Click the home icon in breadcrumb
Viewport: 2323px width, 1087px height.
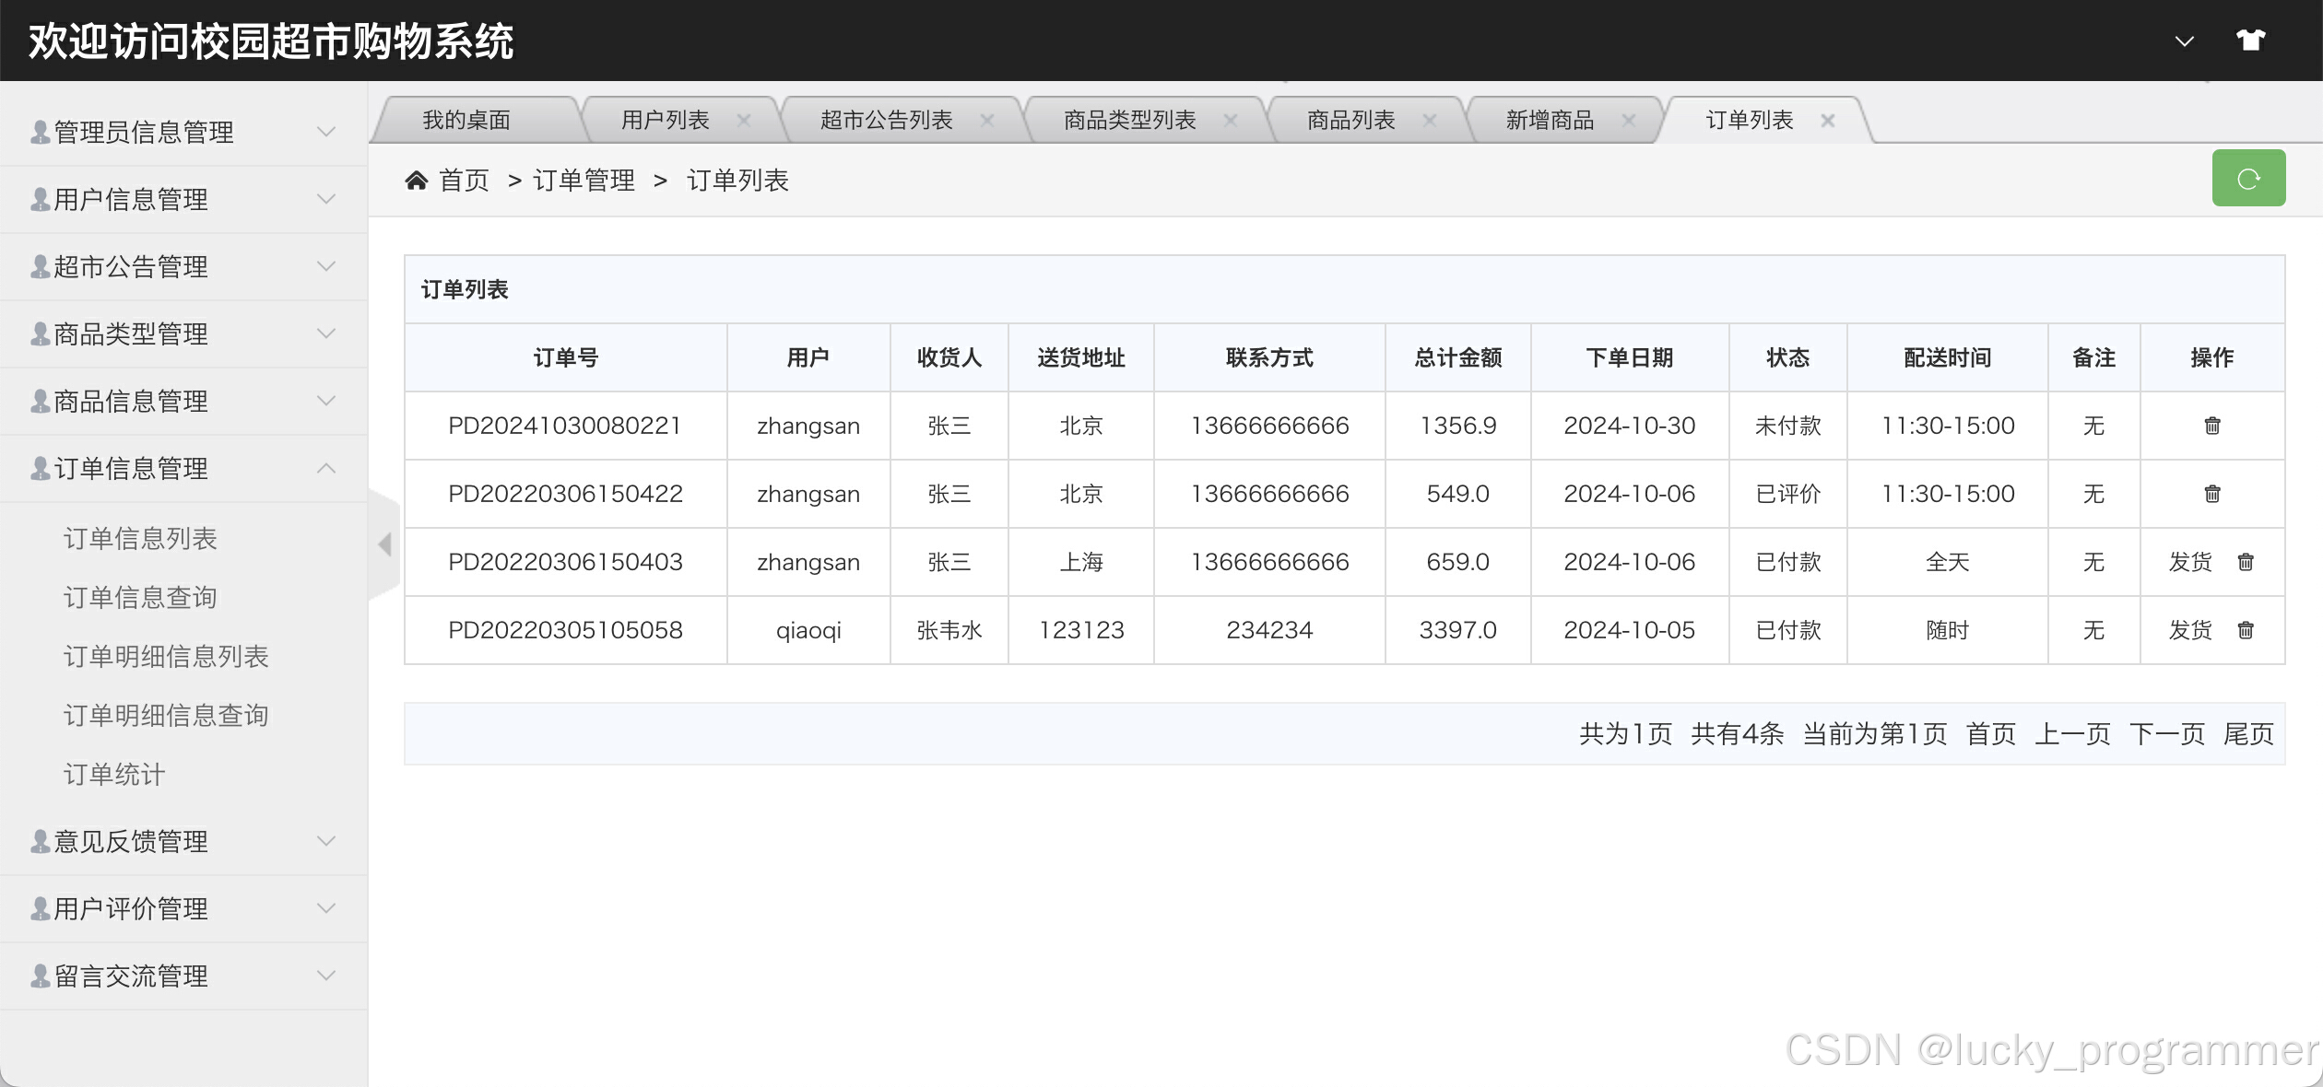(417, 181)
